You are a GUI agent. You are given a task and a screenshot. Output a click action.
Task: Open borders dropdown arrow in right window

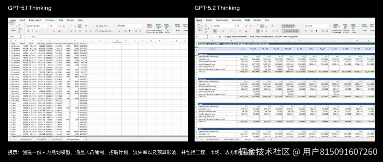click(x=234, y=31)
